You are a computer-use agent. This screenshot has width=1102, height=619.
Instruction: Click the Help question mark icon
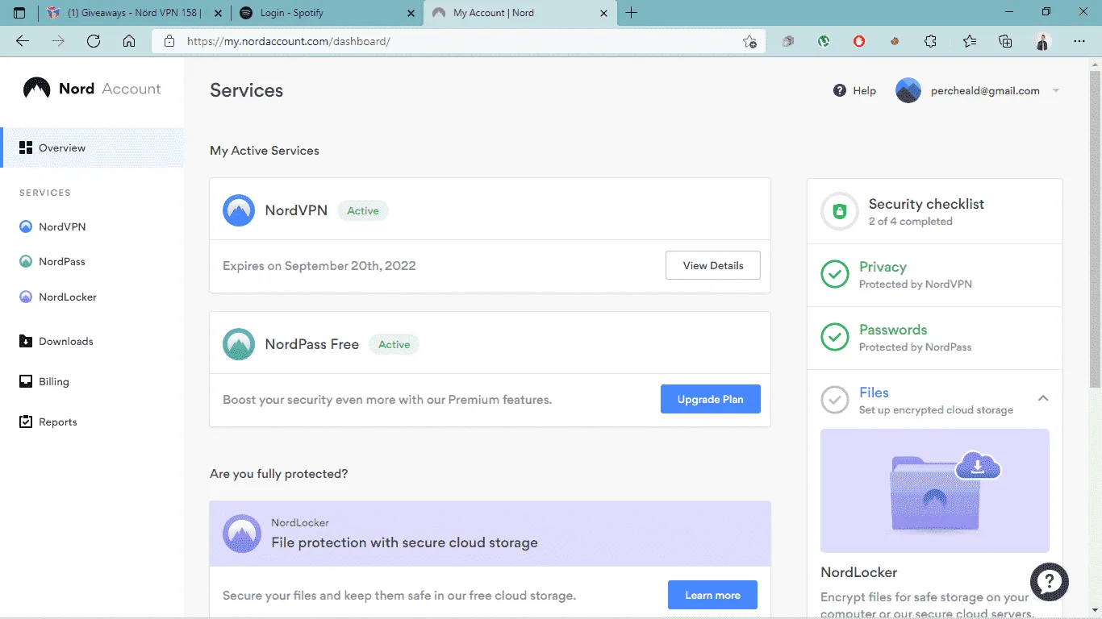click(840, 91)
